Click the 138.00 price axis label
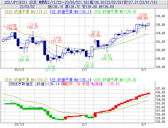 (160, 16)
